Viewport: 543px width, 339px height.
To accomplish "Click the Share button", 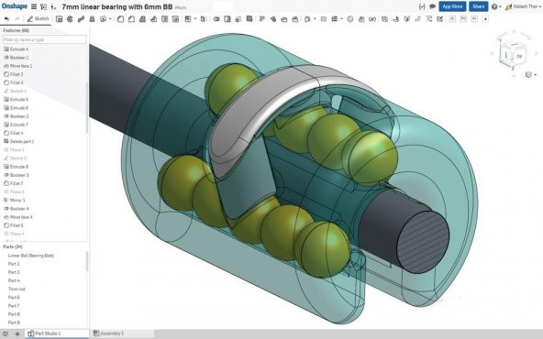I will tap(478, 6).
